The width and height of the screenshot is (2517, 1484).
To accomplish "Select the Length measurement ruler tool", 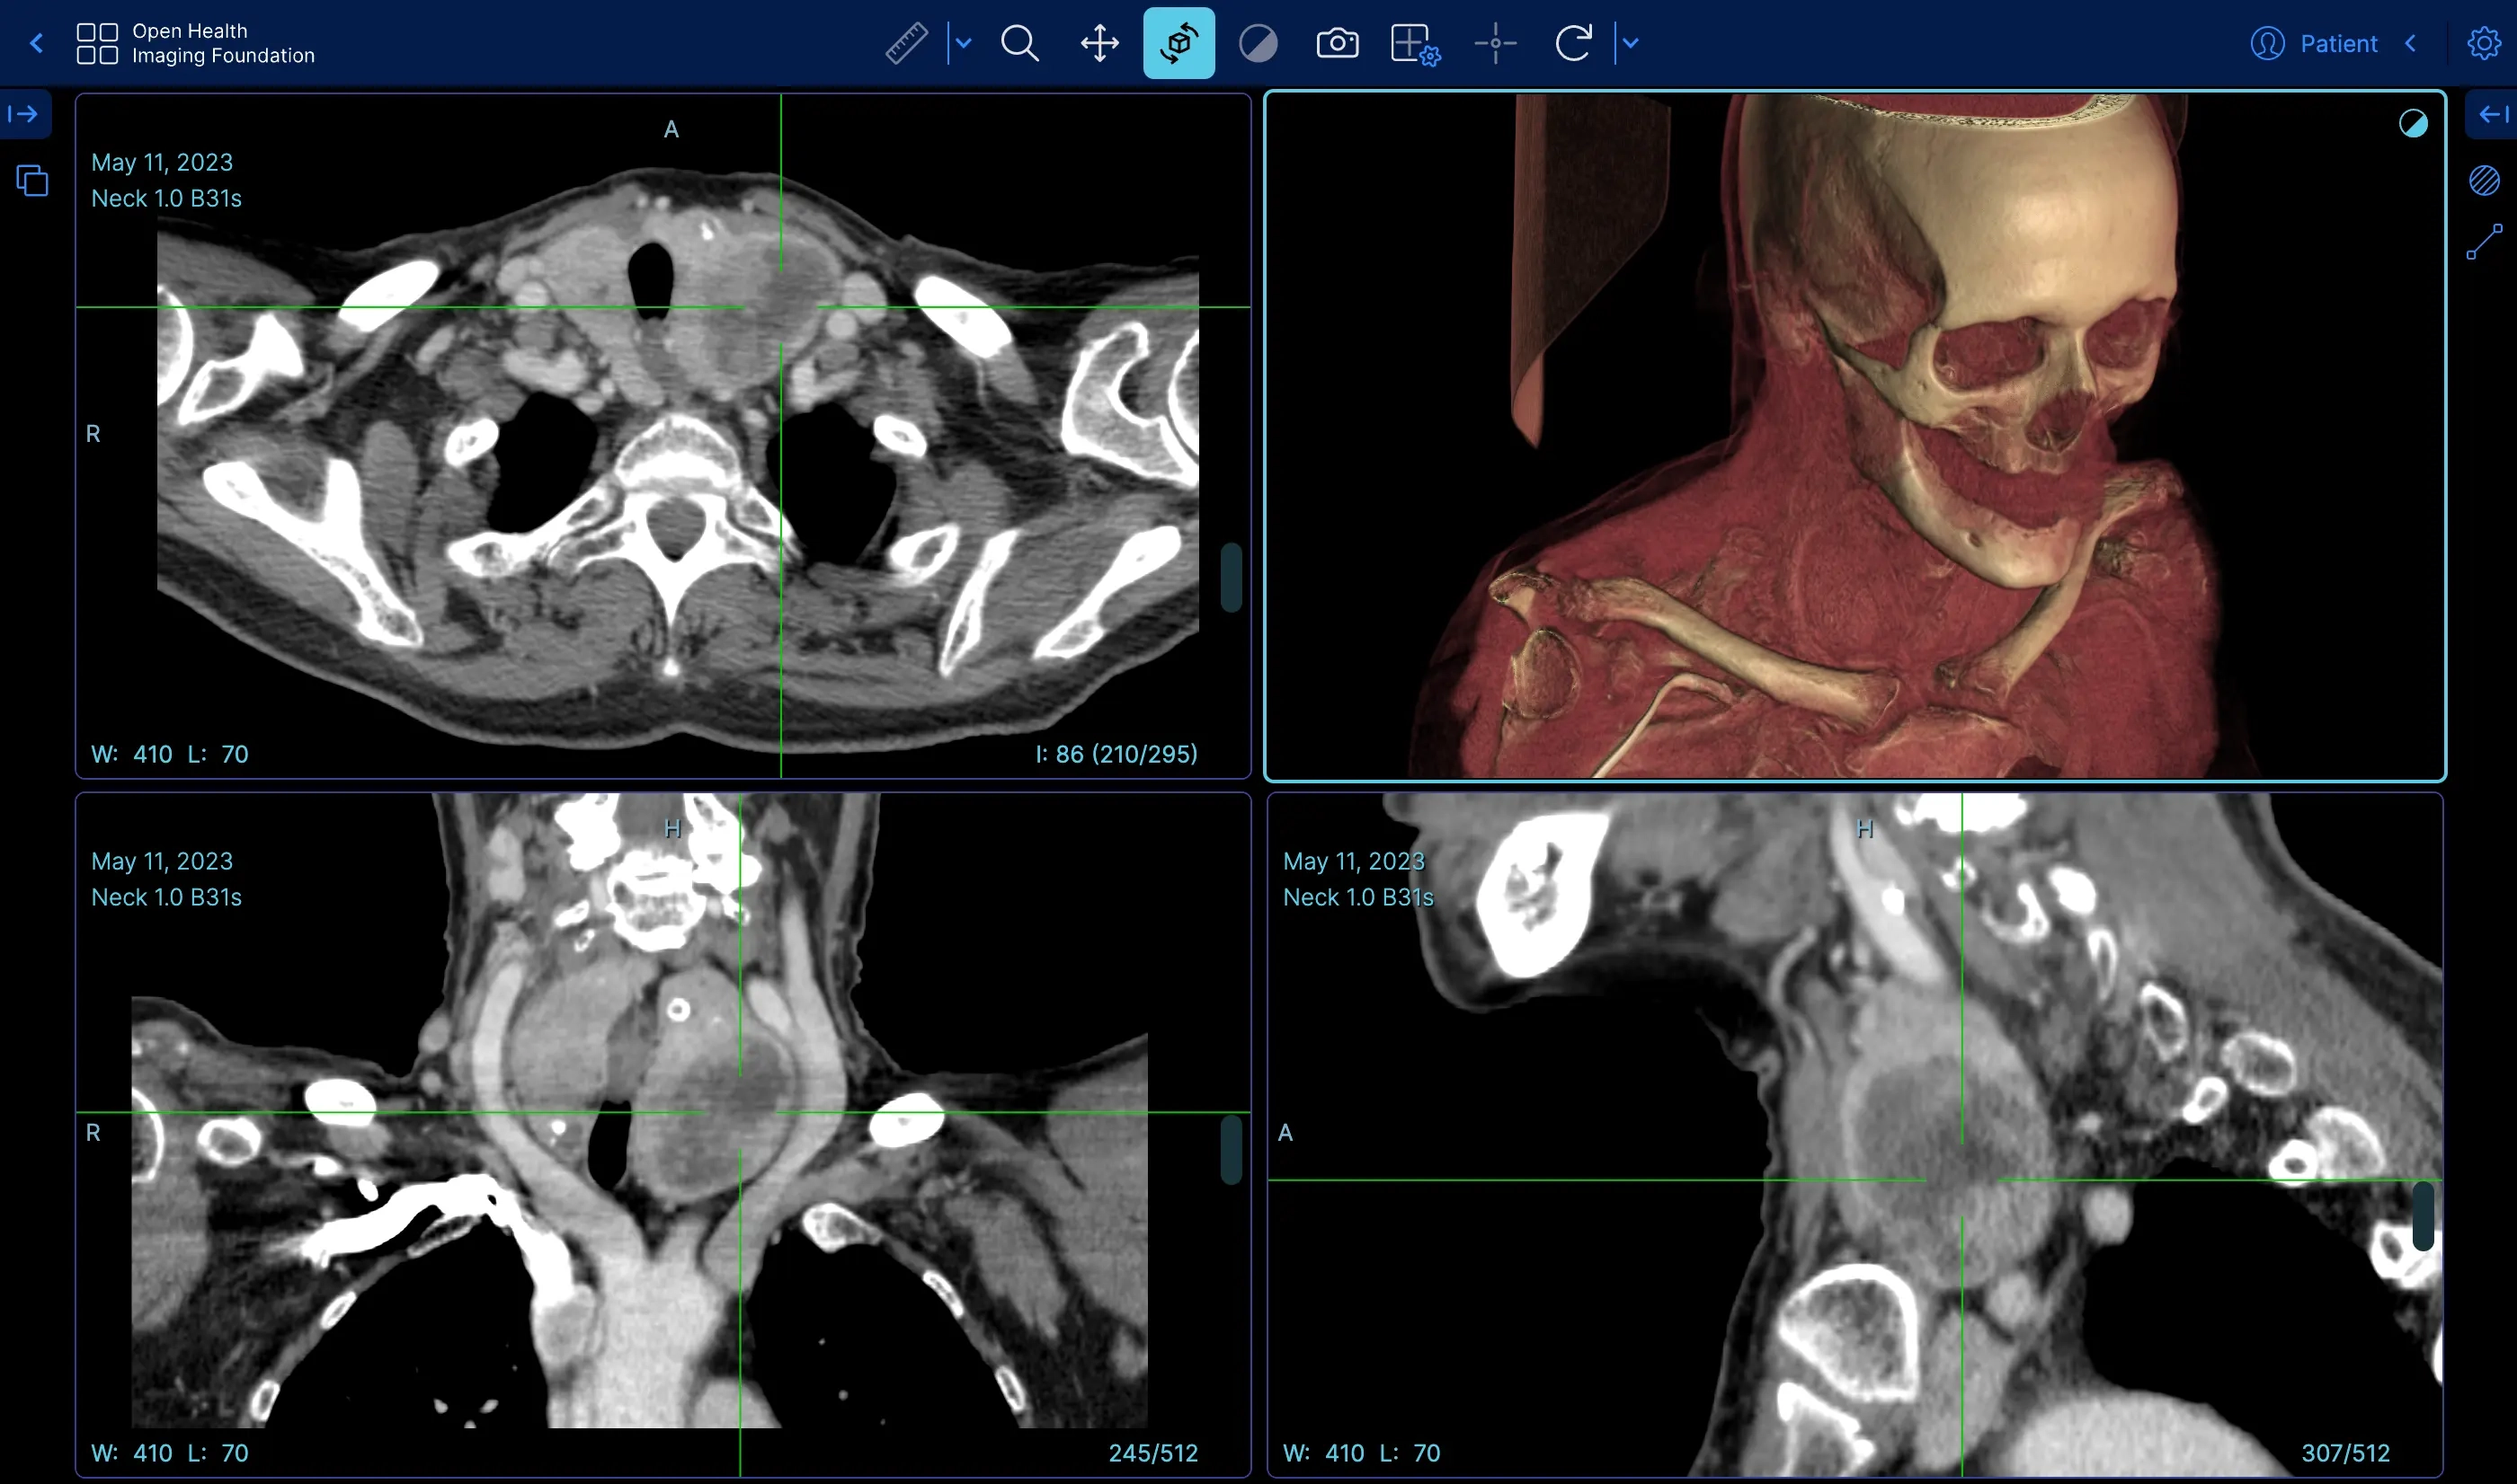I will tap(906, 43).
